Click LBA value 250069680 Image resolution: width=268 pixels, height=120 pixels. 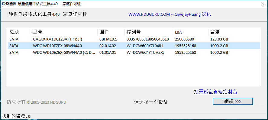pyautogui.click(x=184, y=39)
